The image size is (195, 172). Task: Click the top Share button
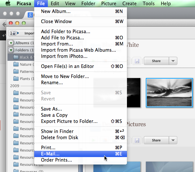click(156, 61)
